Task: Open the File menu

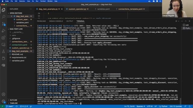Action: (x=12, y=1)
